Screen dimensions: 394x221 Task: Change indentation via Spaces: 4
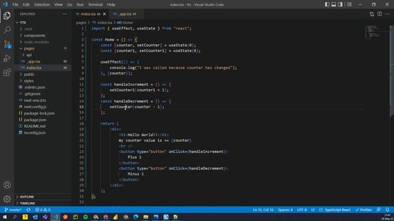point(285,210)
